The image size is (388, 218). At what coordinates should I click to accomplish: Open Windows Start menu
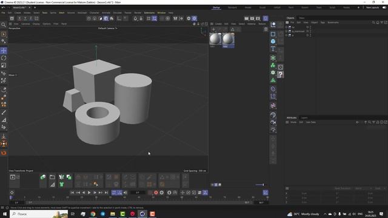[4, 214]
